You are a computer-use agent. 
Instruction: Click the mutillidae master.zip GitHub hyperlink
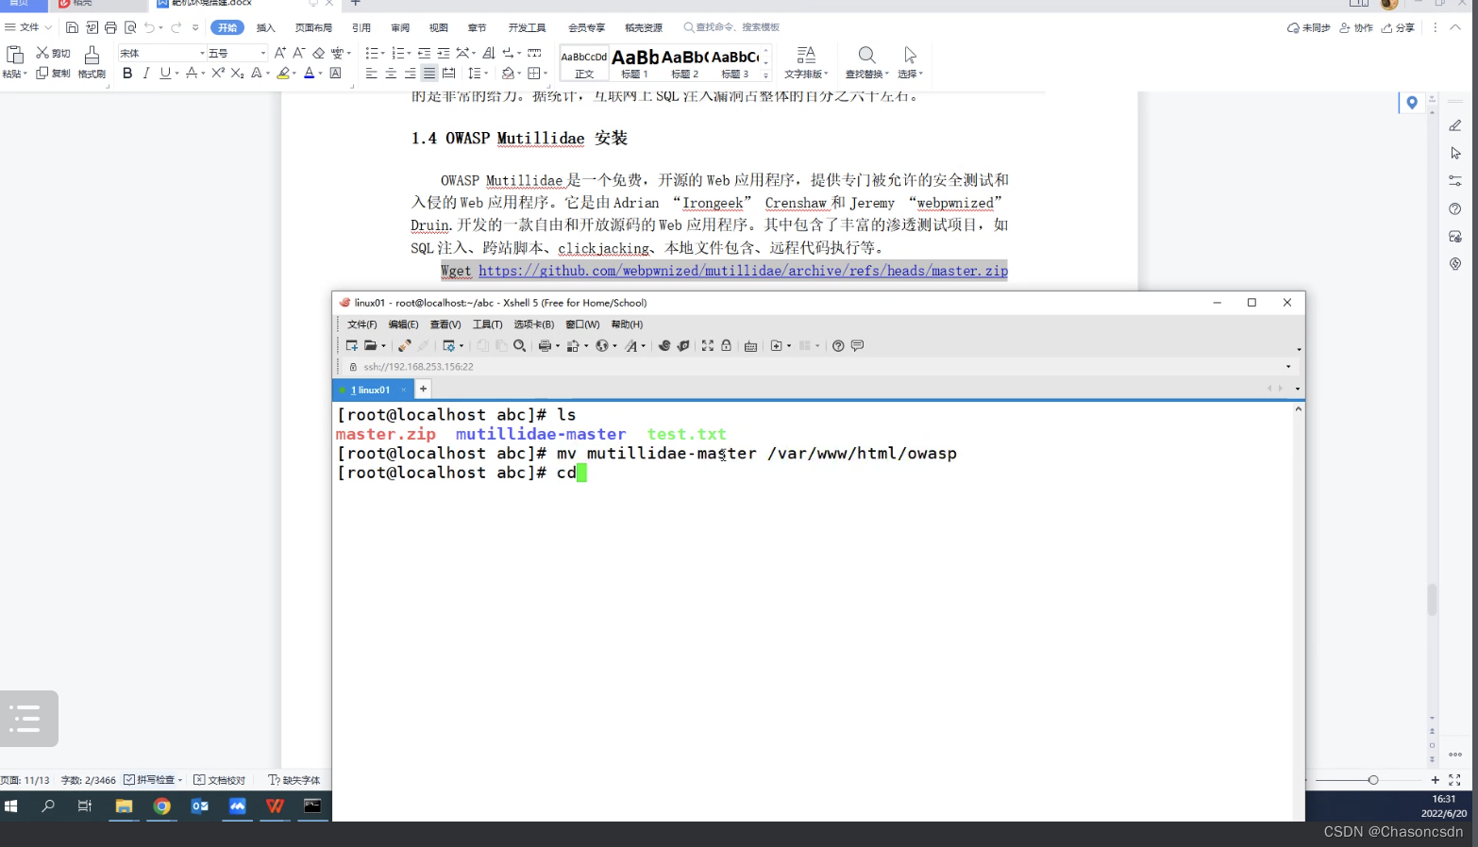point(743,271)
